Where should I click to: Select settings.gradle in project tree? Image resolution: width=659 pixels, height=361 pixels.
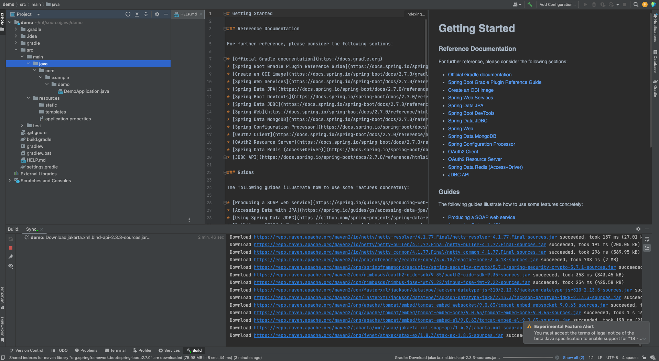[x=39, y=167]
